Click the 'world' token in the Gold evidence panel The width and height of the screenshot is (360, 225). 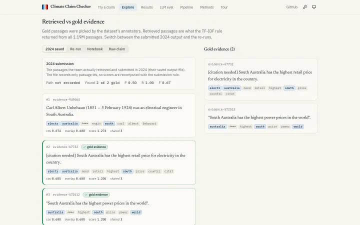(x=298, y=126)
